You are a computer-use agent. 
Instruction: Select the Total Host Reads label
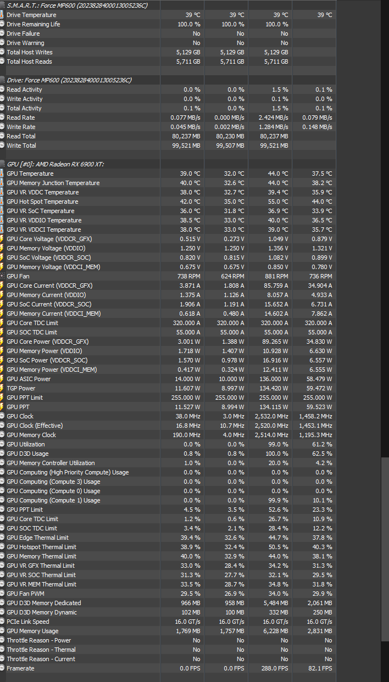coord(30,62)
